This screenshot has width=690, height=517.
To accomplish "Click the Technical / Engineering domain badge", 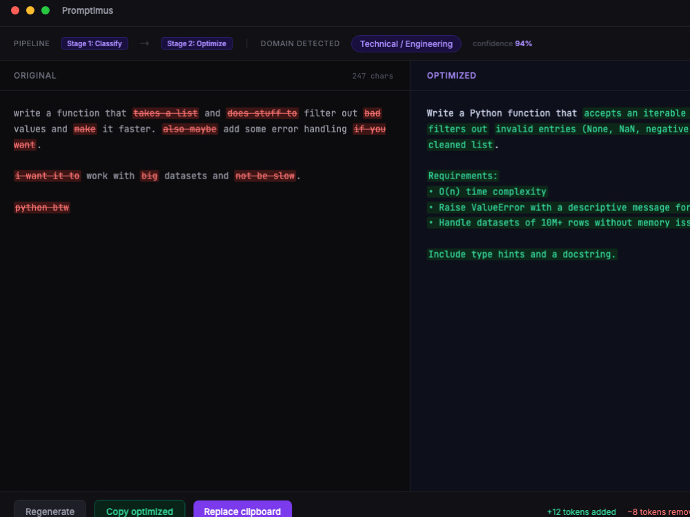I will [406, 43].
